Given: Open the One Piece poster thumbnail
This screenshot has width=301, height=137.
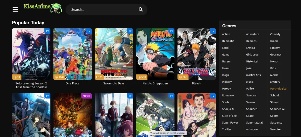Looking at the screenshot, I should pyautogui.click(x=72, y=54).
